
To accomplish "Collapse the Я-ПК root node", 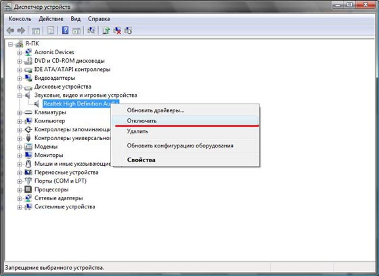I will click(x=10, y=44).
